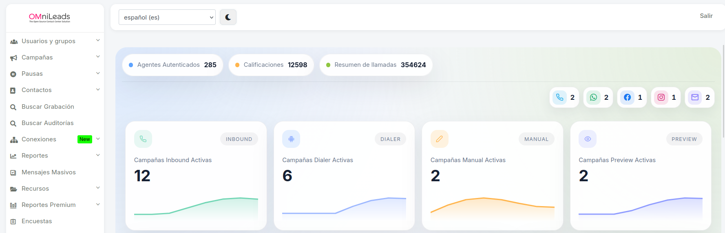The width and height of the screenshot is (725, 233).
Task: Click the Reportes chart icon
Action: (x=13, y=156)
